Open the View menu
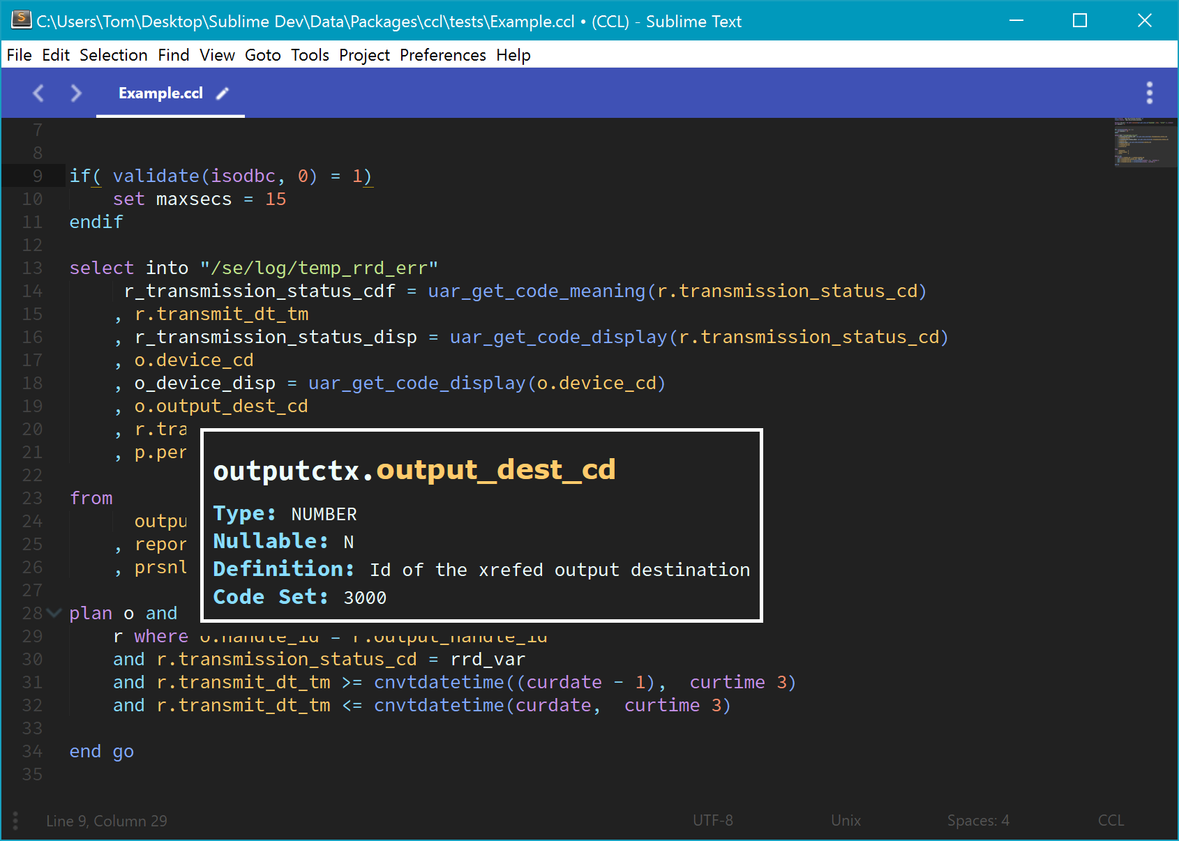The width and height of the screenshot is (1179, 841). [218, 55]
